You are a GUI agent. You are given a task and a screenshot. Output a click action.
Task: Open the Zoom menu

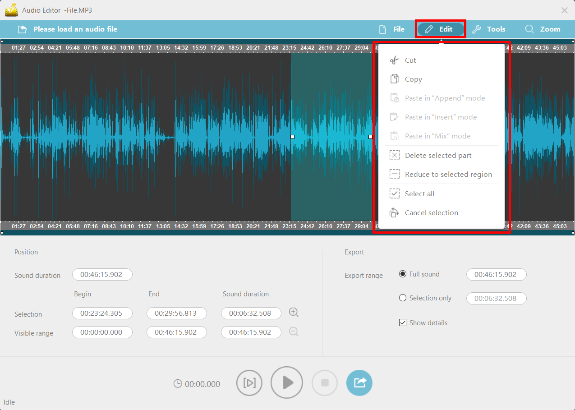pos(543,29)
